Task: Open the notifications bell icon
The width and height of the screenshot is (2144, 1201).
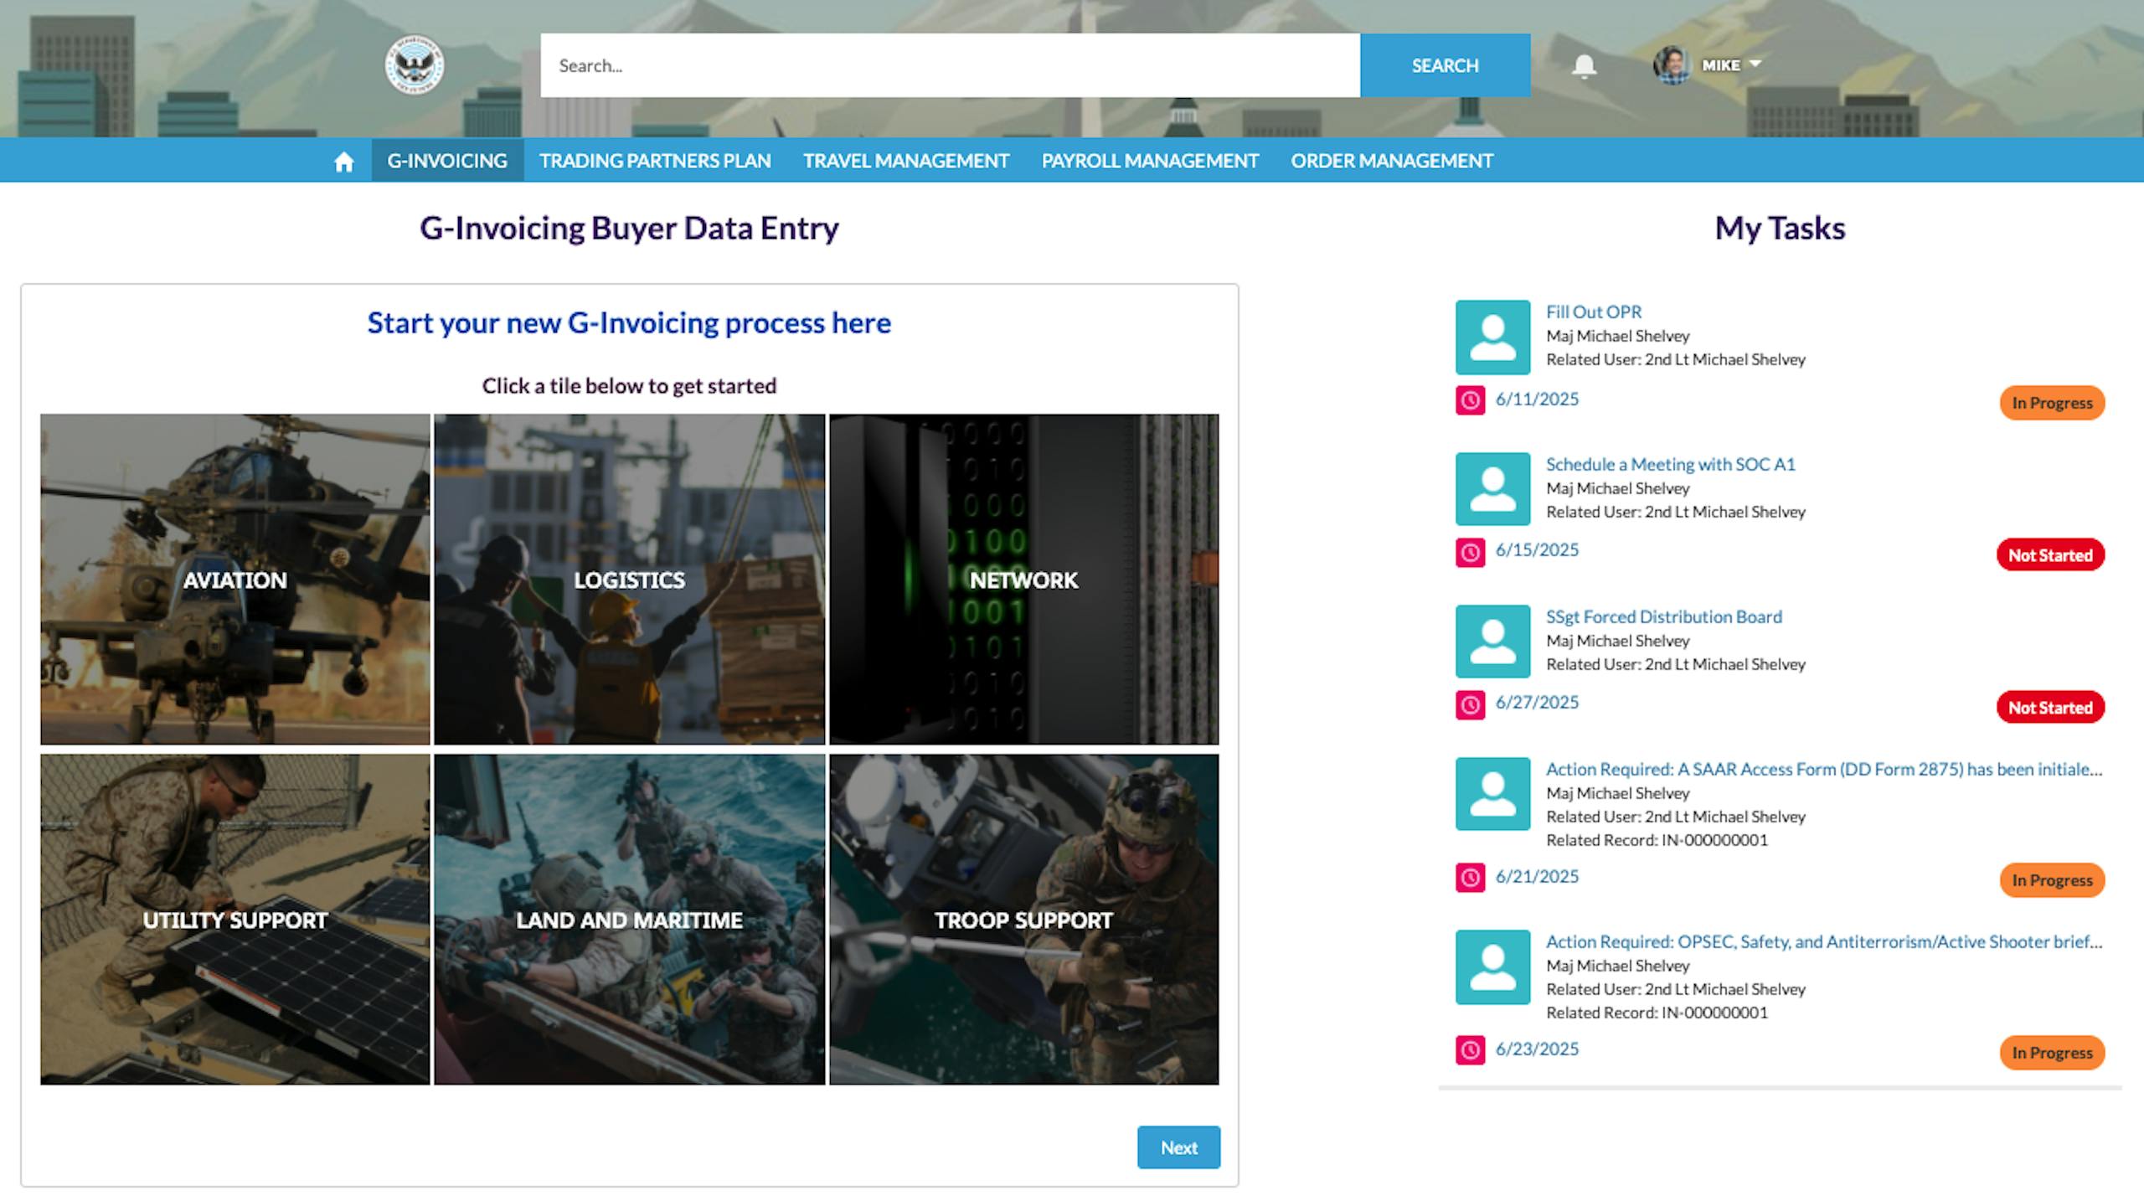Action: (1583, 65)
